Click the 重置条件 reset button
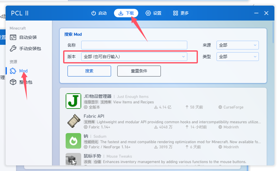The height and width of the screenshot is (171, 280). point(139,71)
